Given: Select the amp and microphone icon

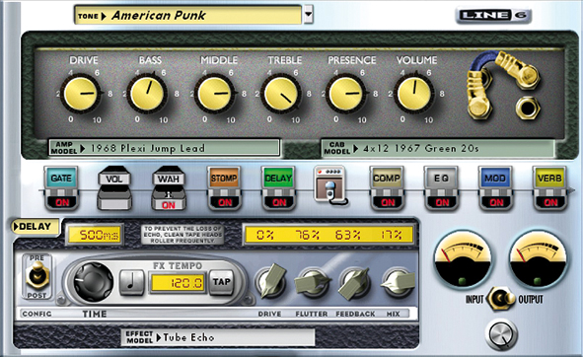Looking at the screenshot, I should (x=330, y=185).
